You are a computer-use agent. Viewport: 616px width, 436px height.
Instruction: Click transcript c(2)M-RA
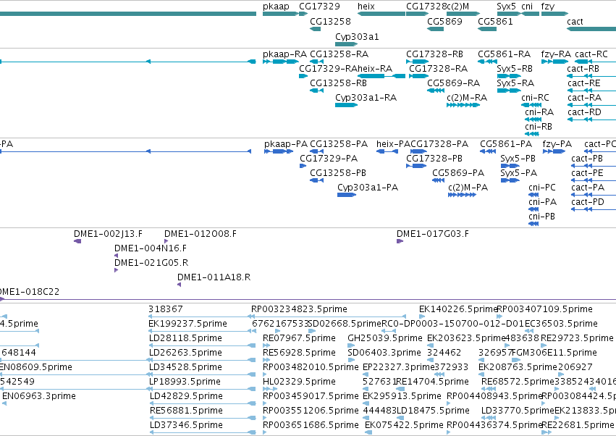pos(463,105)
